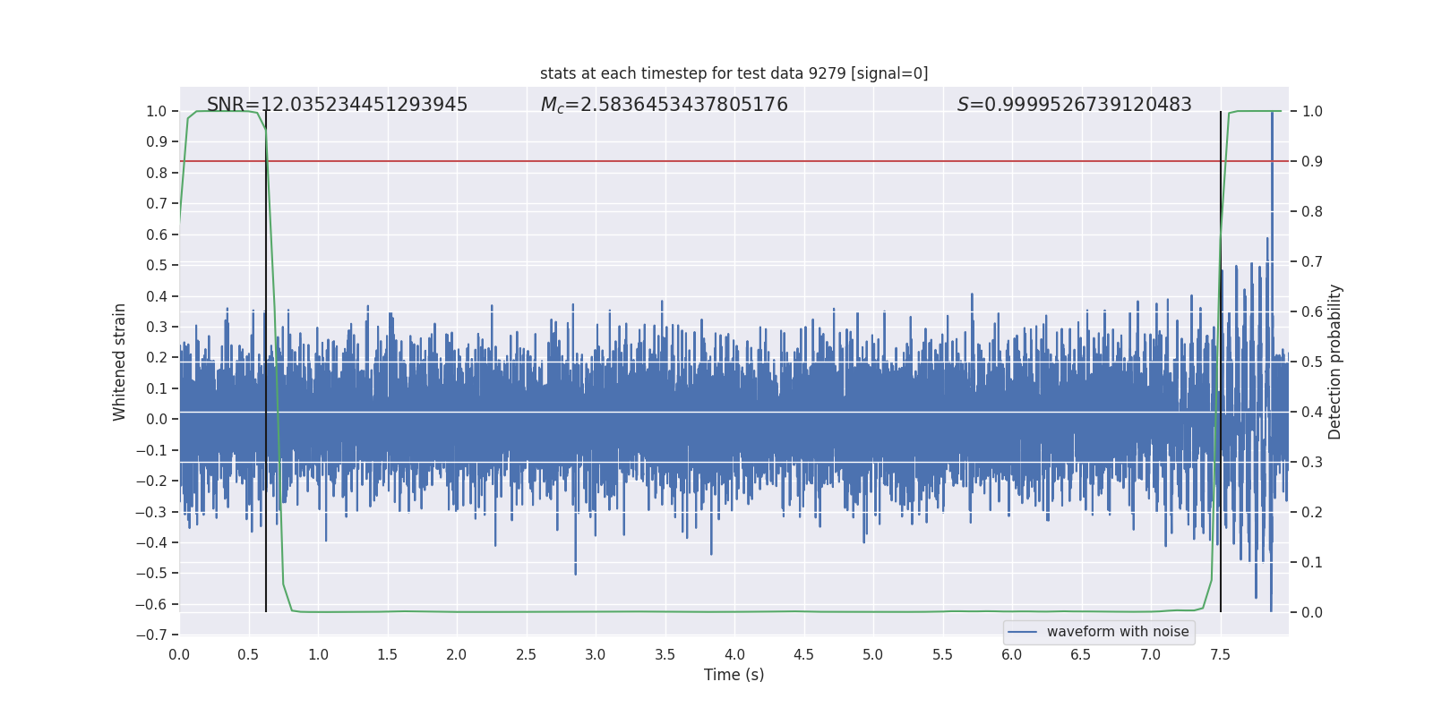Viewport: 1433px width, 716px height.
Task: Click the x-axis tick label 2.5
Action: coord(526,654)
